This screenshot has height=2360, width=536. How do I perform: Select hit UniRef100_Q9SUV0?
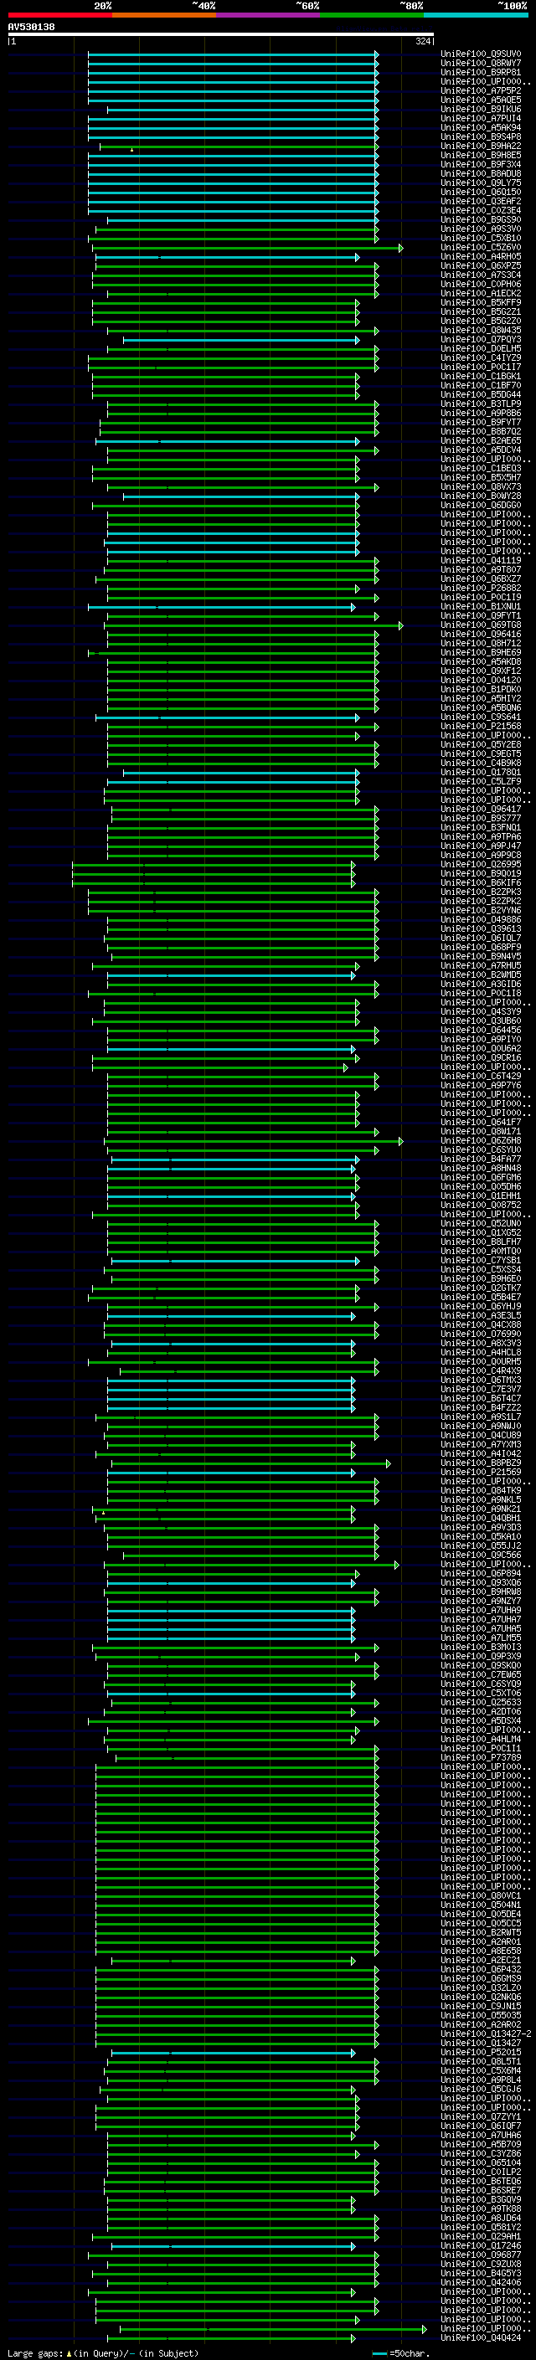481,55
